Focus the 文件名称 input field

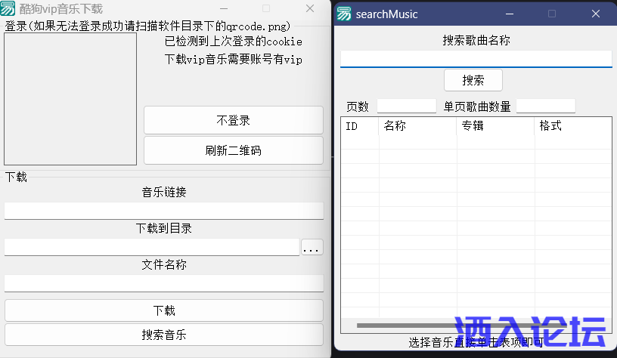click(x=164, y=283)
